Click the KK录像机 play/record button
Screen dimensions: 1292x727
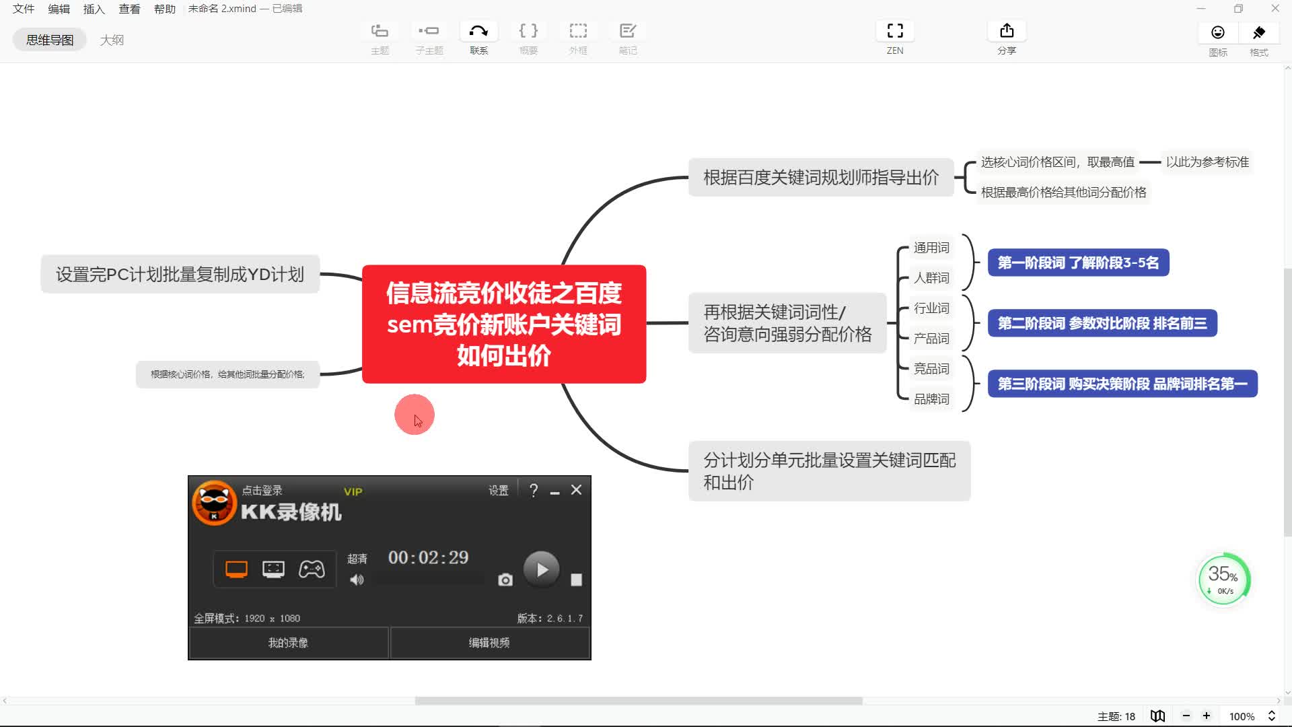542,569
